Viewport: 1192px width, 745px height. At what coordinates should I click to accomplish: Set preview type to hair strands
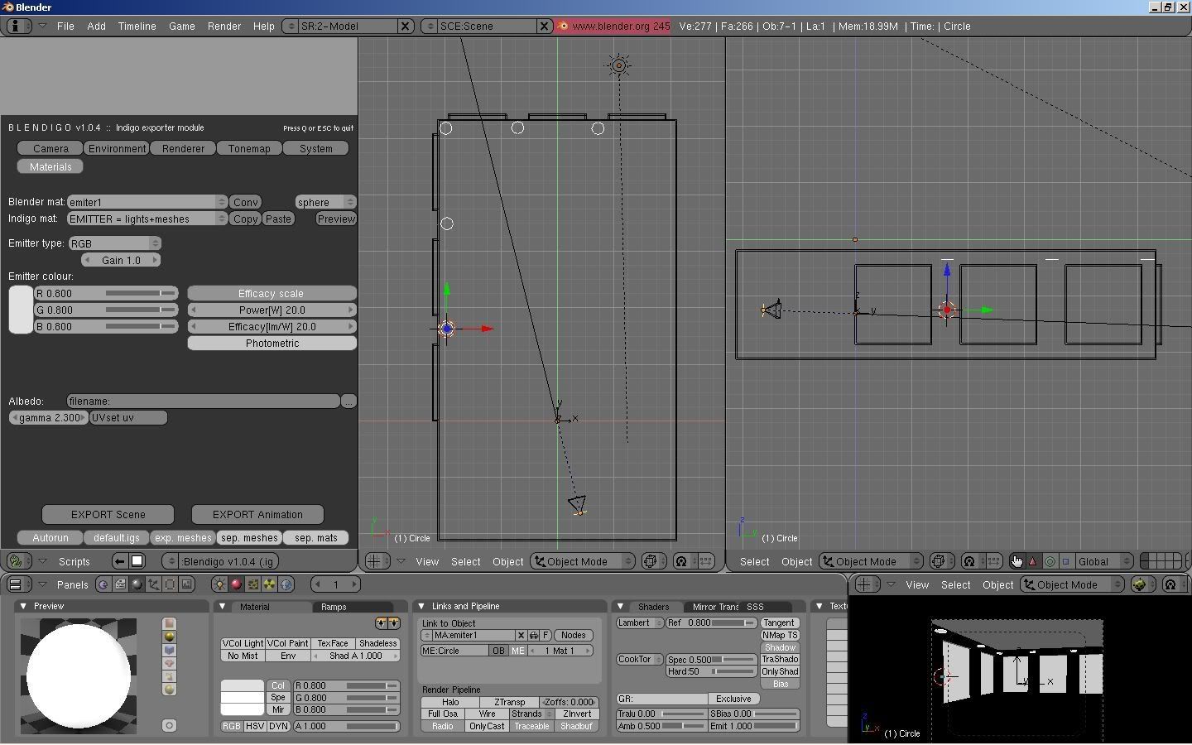click(169, 676)
